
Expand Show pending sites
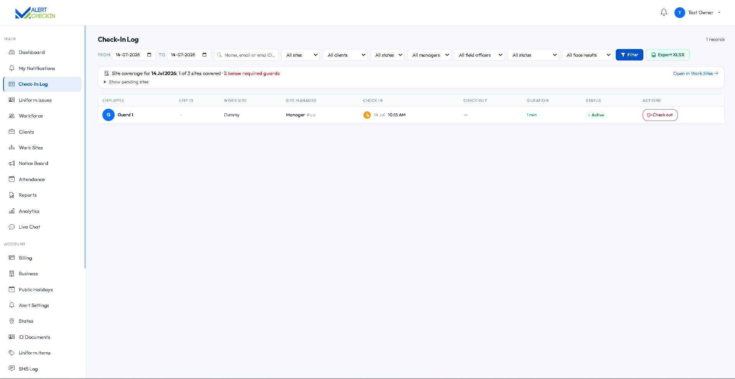coord(126,82)
